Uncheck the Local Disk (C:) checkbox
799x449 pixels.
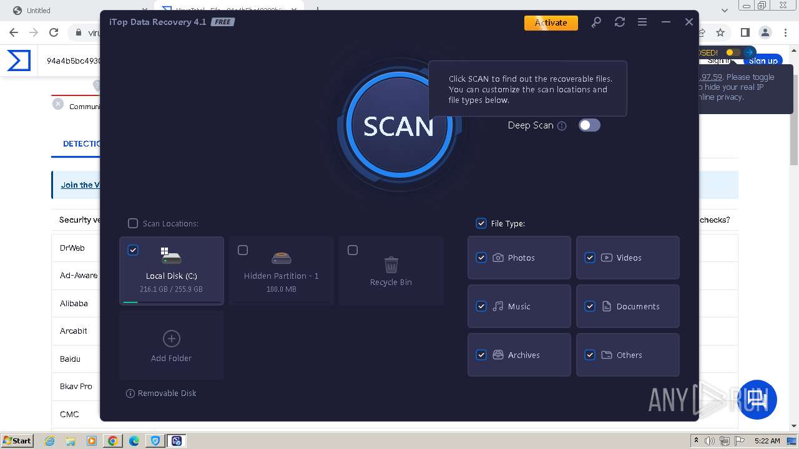[133, 250]
